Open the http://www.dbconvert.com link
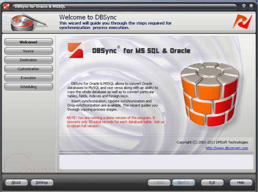Screen dimensions: 258x192 pos(227,148)
